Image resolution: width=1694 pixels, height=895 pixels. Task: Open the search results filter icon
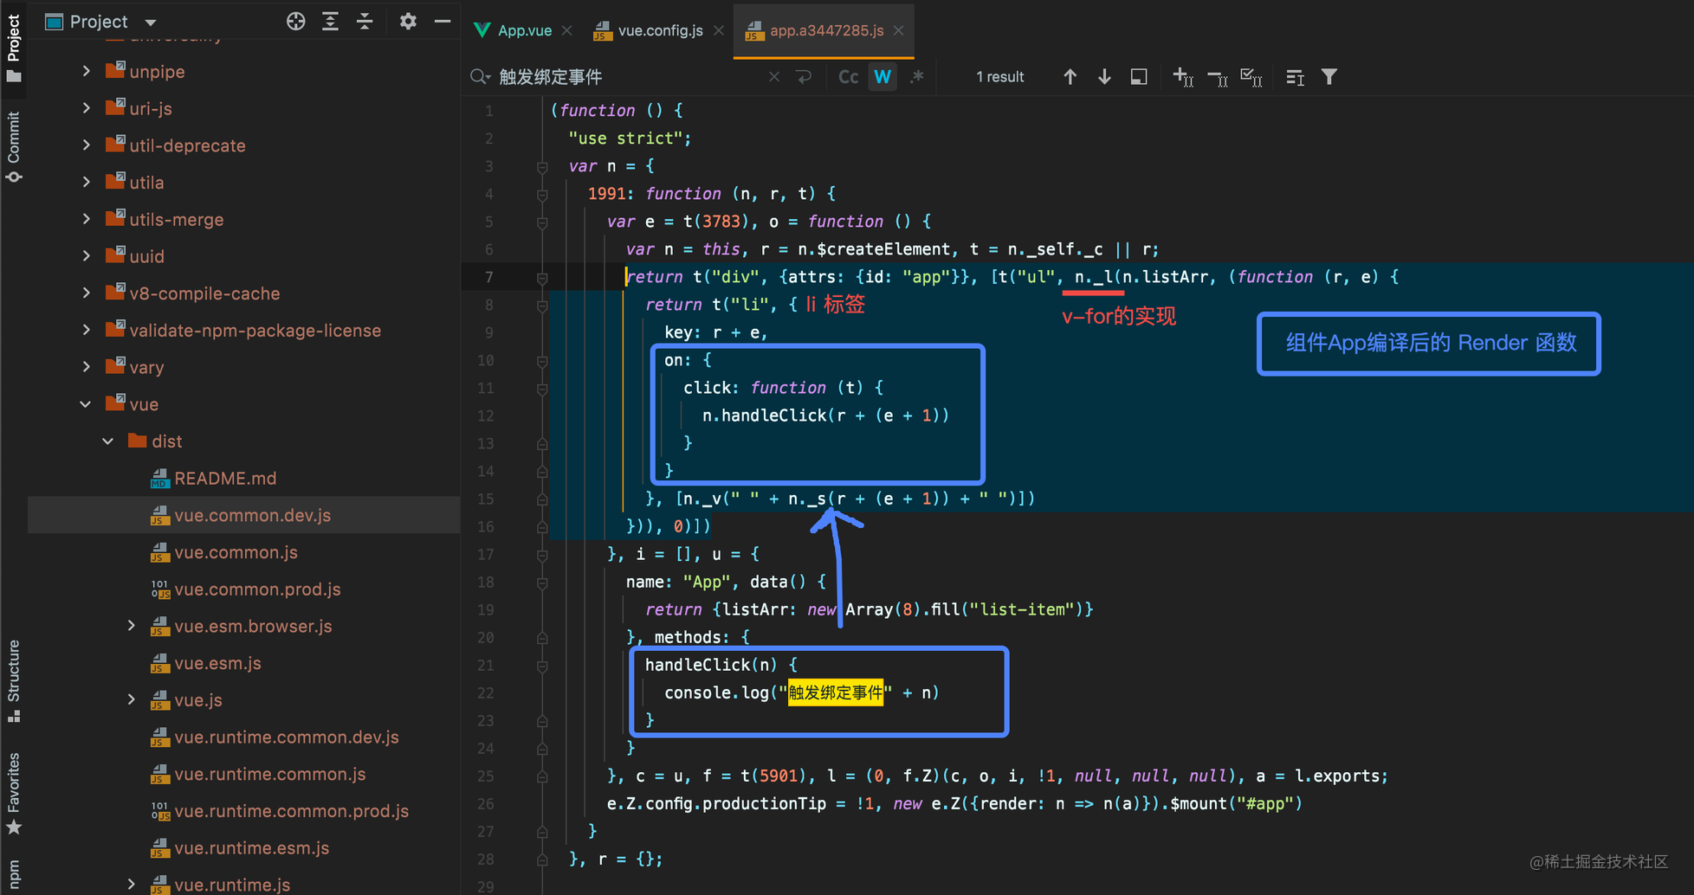[1329, 77]
